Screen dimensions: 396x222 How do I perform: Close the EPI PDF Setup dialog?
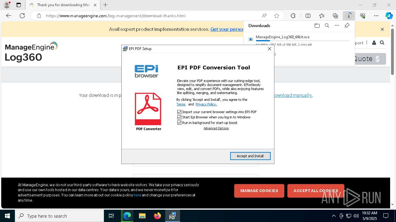pyautogui.click(x=269, y=49)
